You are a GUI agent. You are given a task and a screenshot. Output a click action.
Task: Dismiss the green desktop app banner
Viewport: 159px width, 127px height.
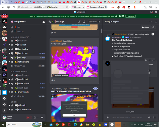[x=156, y=16]
